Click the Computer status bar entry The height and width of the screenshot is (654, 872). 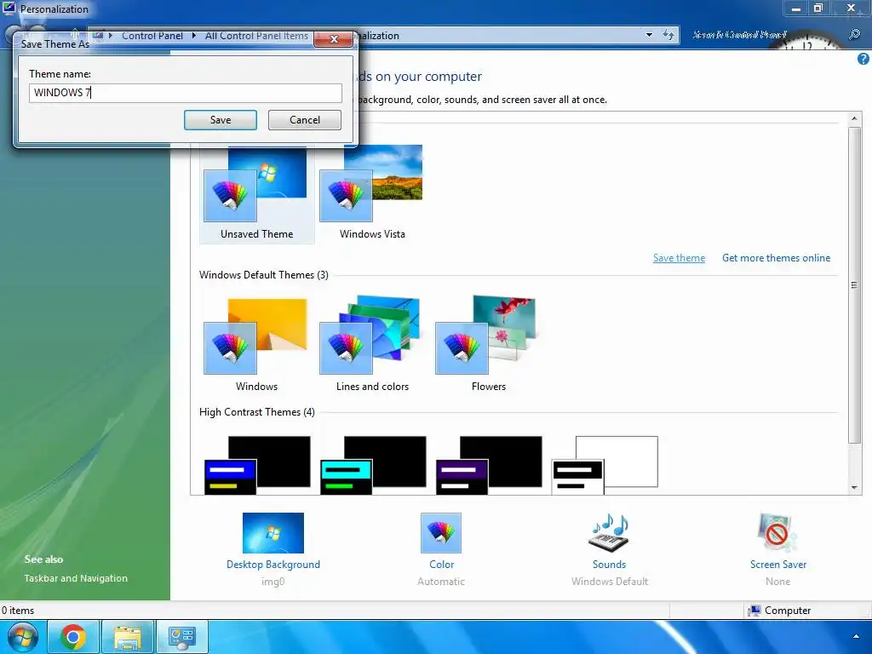tap(779, 611)
